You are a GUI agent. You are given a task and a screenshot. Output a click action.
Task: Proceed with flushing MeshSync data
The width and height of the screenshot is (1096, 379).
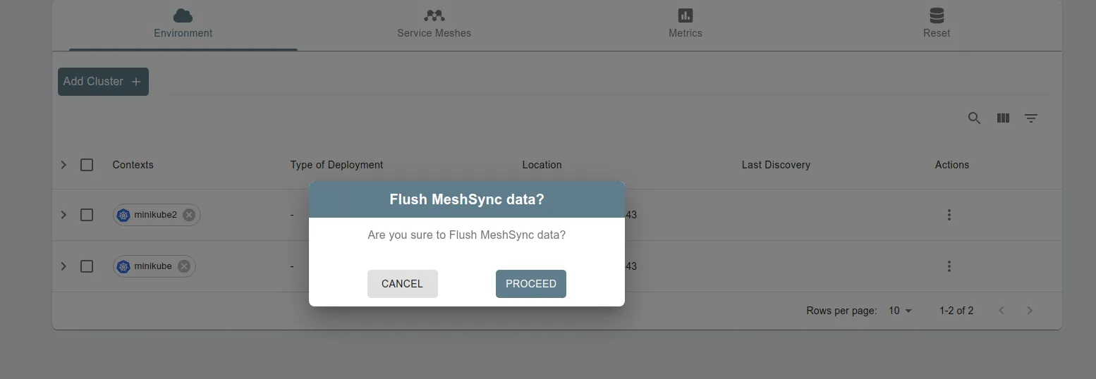tap(531, 284)
